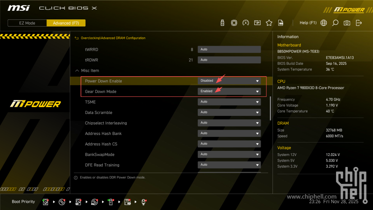
Task: Click the tWRRD value input field
Action: [x=229, y=50]
